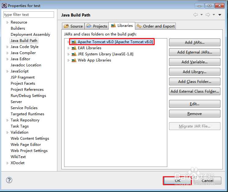Screen dimensions: 228x192
Task: Open the view menu triangle in header
Action: 220,15
